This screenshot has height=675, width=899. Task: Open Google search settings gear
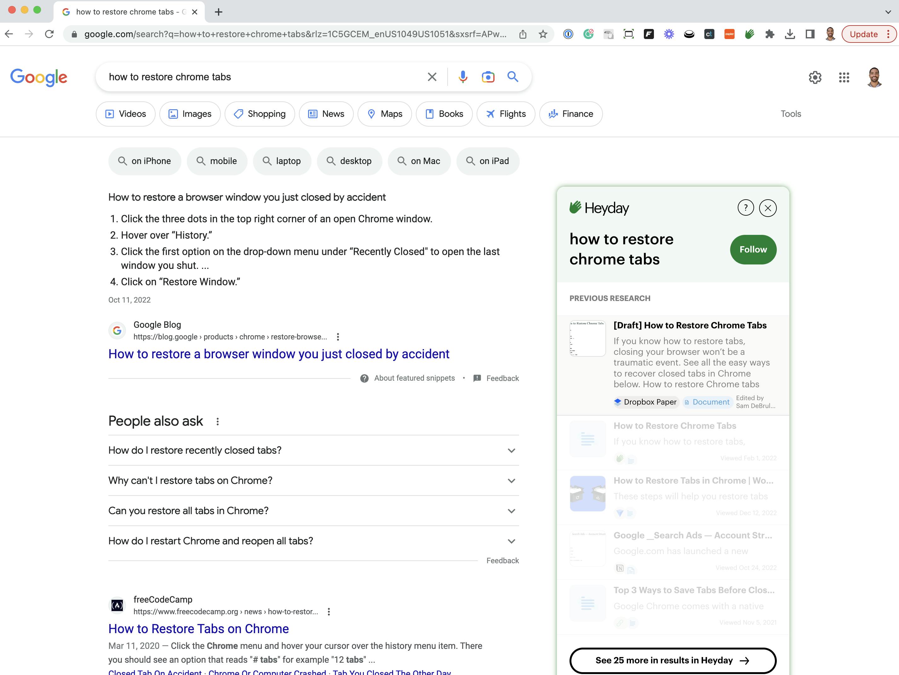point(815,77)
